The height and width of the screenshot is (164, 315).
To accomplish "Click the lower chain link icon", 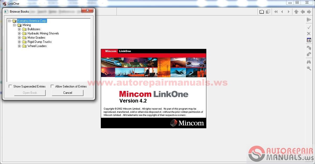I will tap(309, 54).
